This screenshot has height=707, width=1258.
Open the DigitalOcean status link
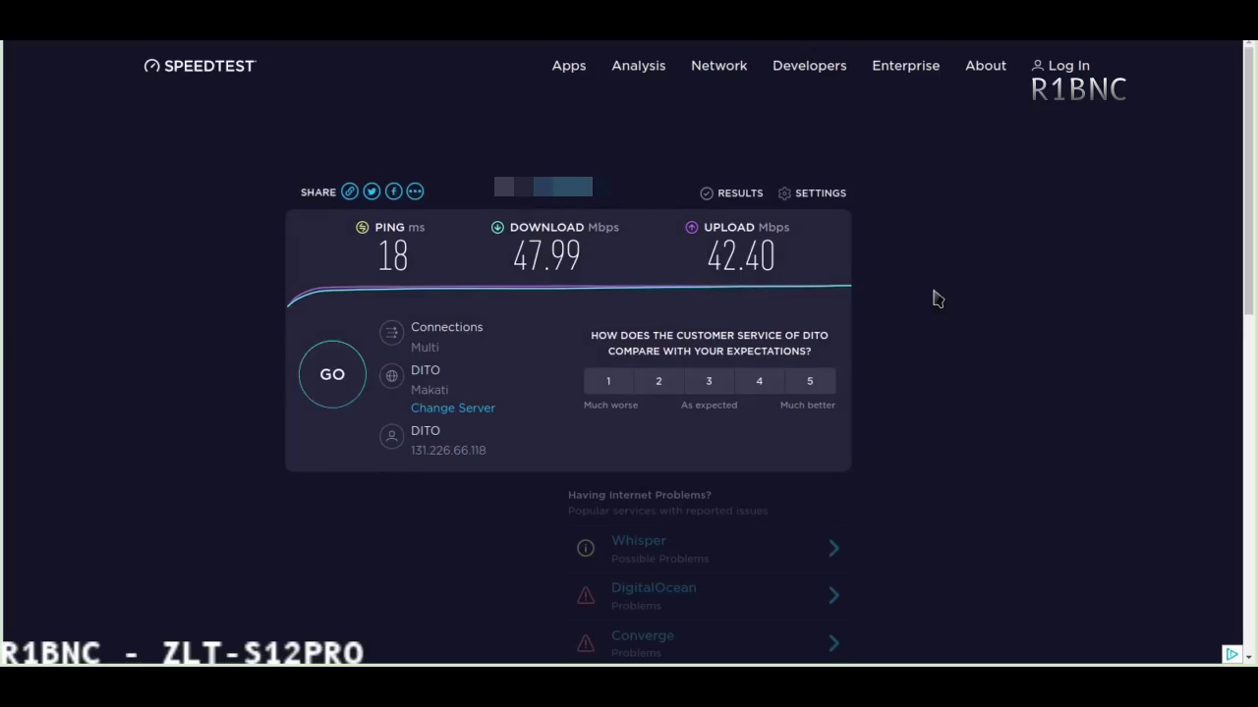654,587
